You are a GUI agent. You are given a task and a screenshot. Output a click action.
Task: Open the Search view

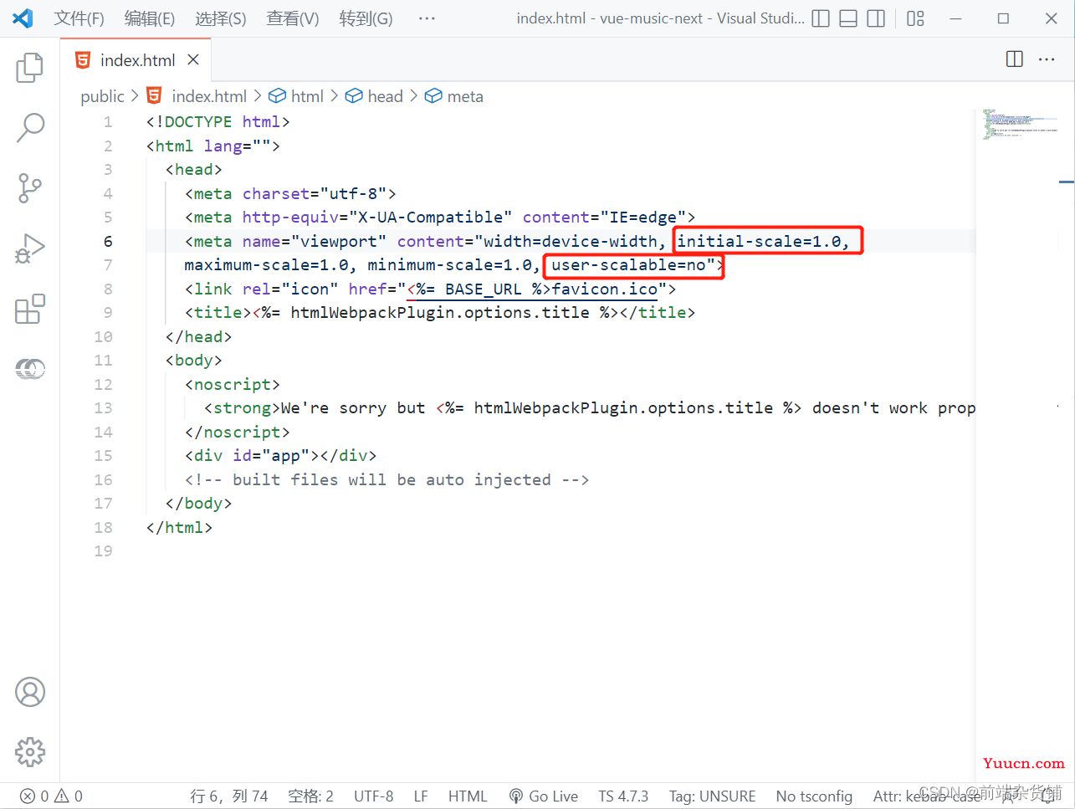coord(30,128)
